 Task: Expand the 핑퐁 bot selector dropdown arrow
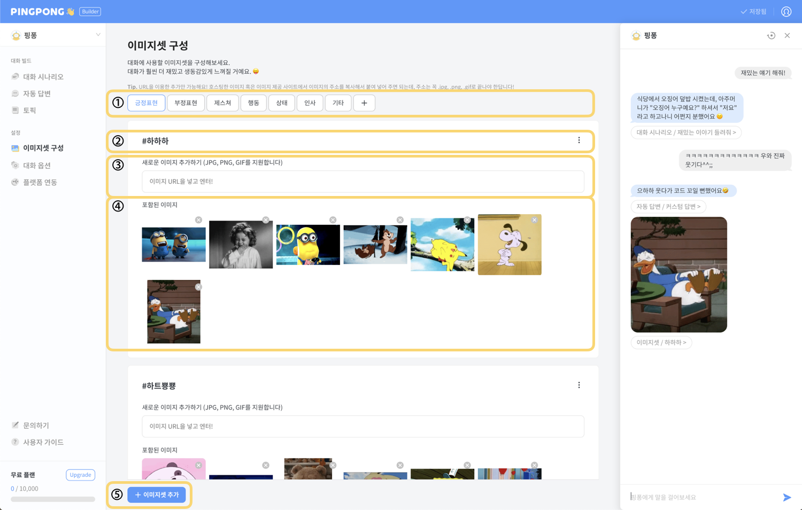click(98, 35)
